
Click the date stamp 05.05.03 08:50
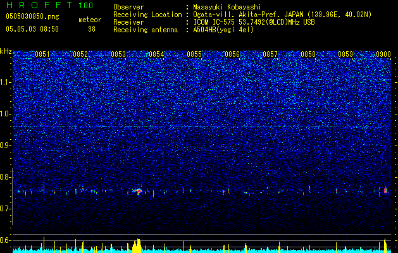[32, 29]
